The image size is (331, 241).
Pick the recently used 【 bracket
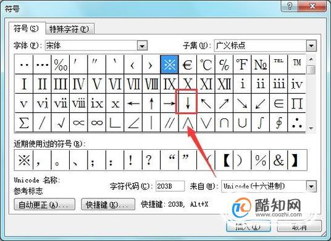point(224,160)
